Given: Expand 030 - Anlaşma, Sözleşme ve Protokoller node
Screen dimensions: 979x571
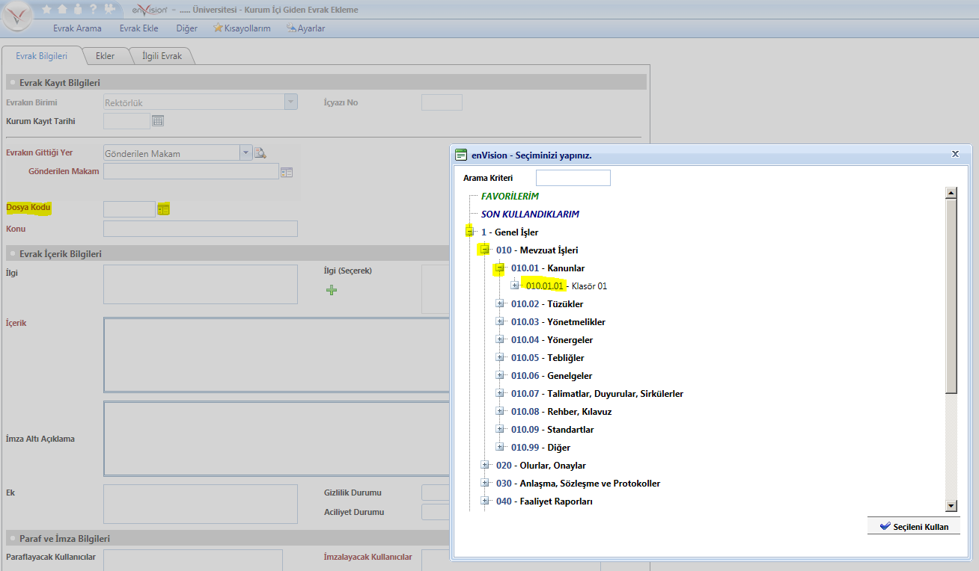Looking at the screenshot, I should coord(484,483).
